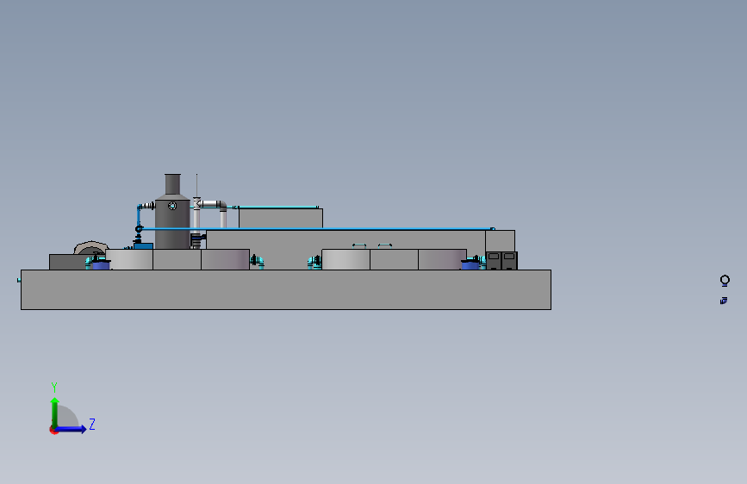
Task: Select the end cap of the long blue pipe
Action: [493, 229]
